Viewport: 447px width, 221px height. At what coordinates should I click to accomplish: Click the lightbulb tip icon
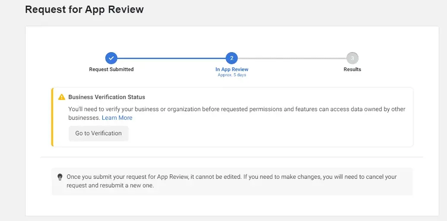coord(60,177)
